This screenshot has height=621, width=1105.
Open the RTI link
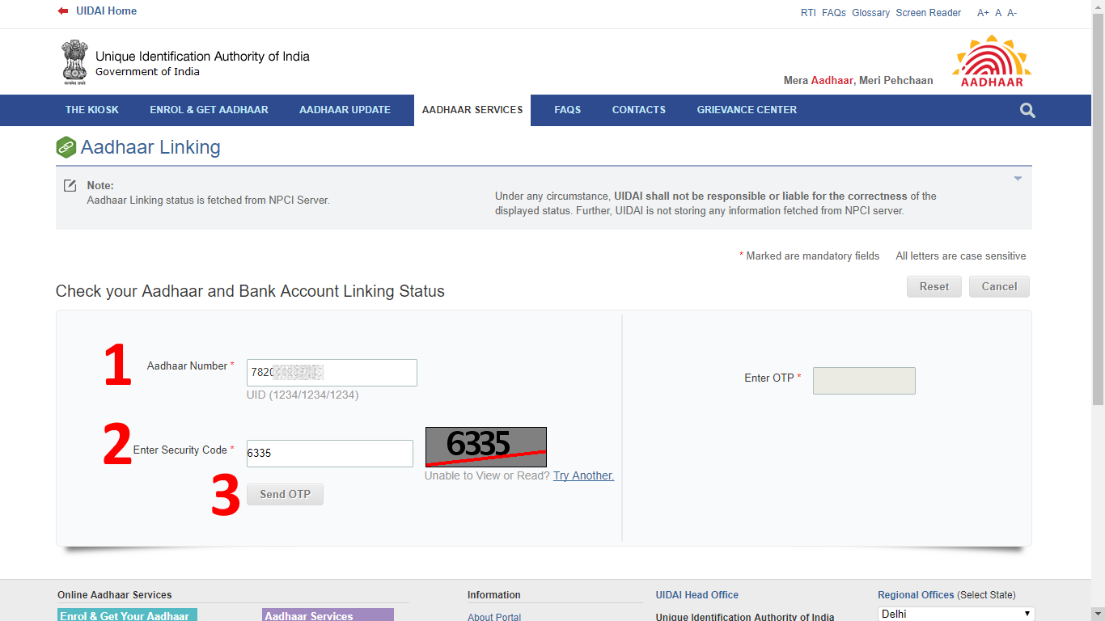tap(808, 13)
